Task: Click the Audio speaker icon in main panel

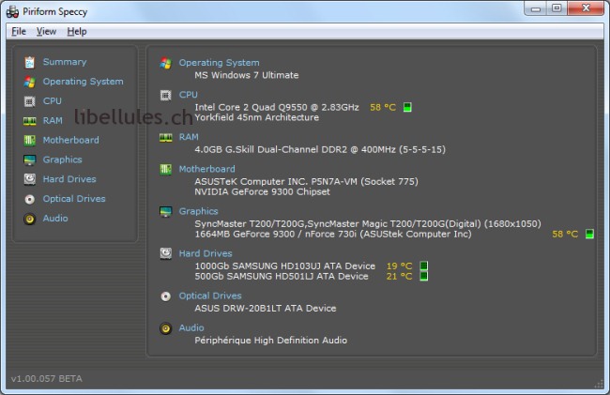Action: point(166,328)
